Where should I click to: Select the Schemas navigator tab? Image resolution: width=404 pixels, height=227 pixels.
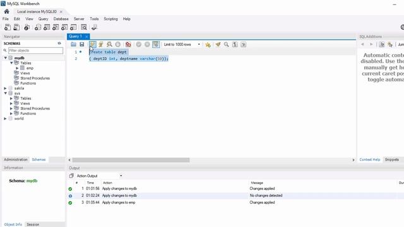pos(39,160)
